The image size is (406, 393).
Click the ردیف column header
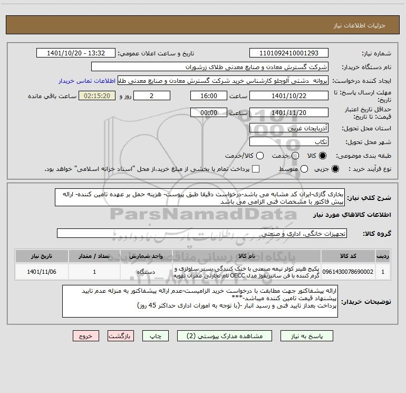coord(383,256)
